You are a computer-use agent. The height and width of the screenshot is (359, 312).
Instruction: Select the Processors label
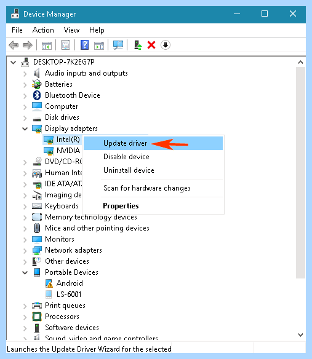[62, 317]
